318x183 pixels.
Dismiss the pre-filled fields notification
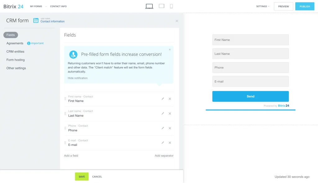(170, 50)
